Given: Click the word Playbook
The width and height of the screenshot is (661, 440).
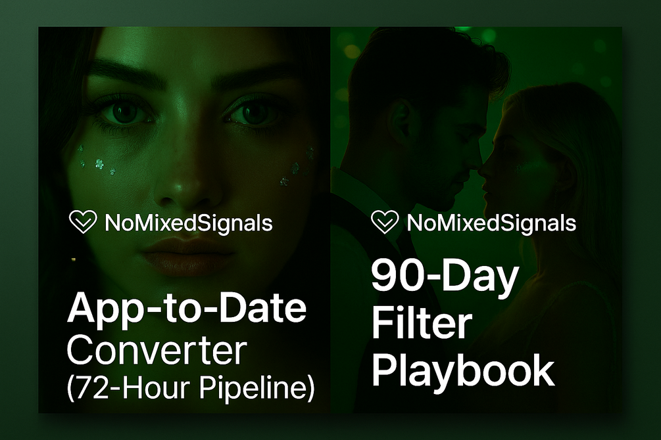Looking at the screenshot, I should coord(463,371).
